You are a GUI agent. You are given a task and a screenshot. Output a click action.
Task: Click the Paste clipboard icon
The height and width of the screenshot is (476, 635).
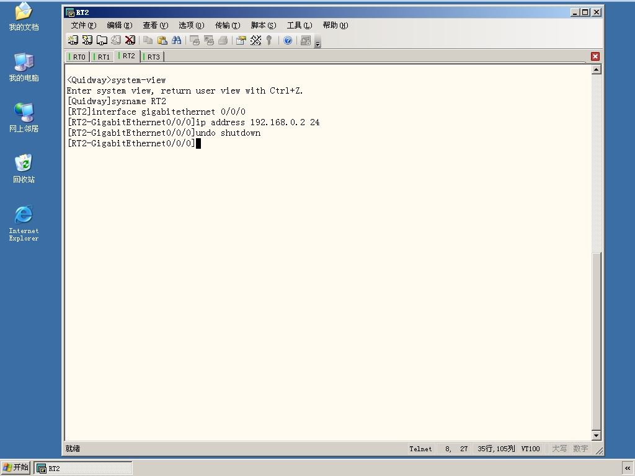point(162,40)
